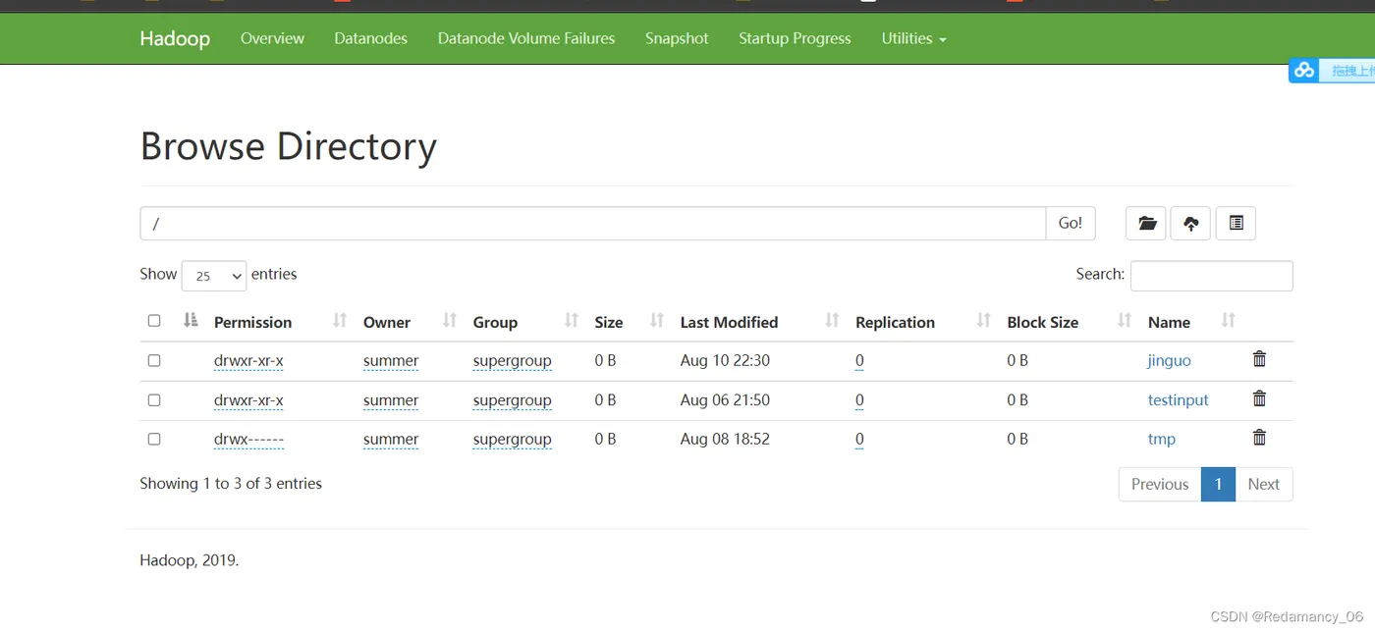
Task: Click the Next pagination button
Action: pyautogui.click(x=1263, y=484)
